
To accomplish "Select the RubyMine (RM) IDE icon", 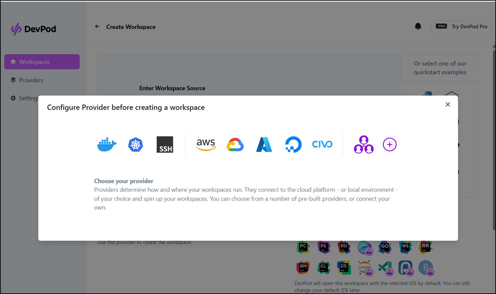I will pos(303,267).
